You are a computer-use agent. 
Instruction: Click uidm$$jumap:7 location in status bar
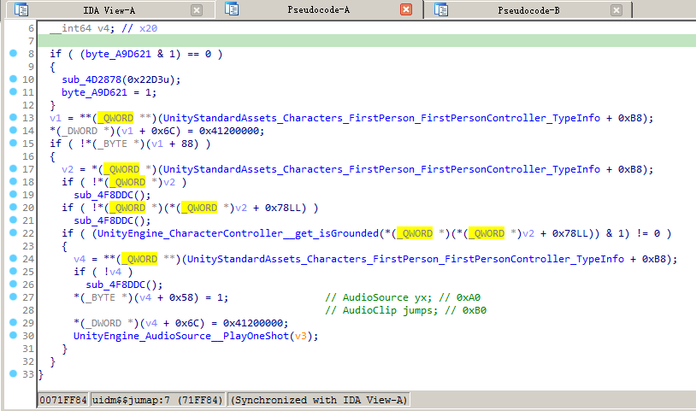tap(157, 400)
